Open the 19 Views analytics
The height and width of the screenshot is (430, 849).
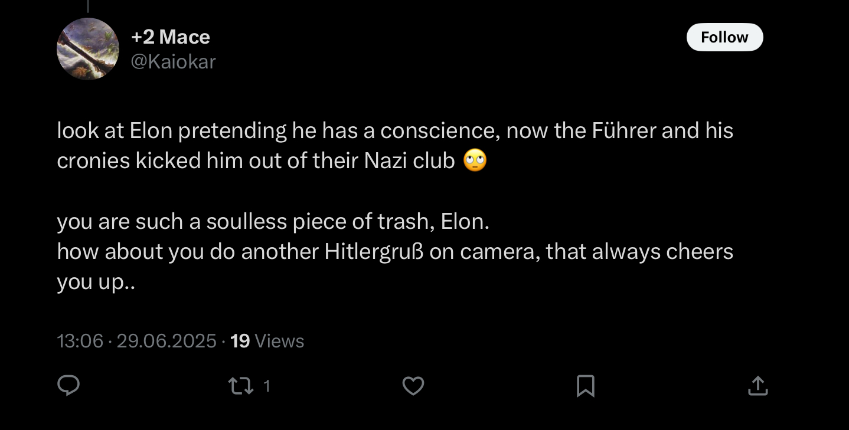pos(267,341)
